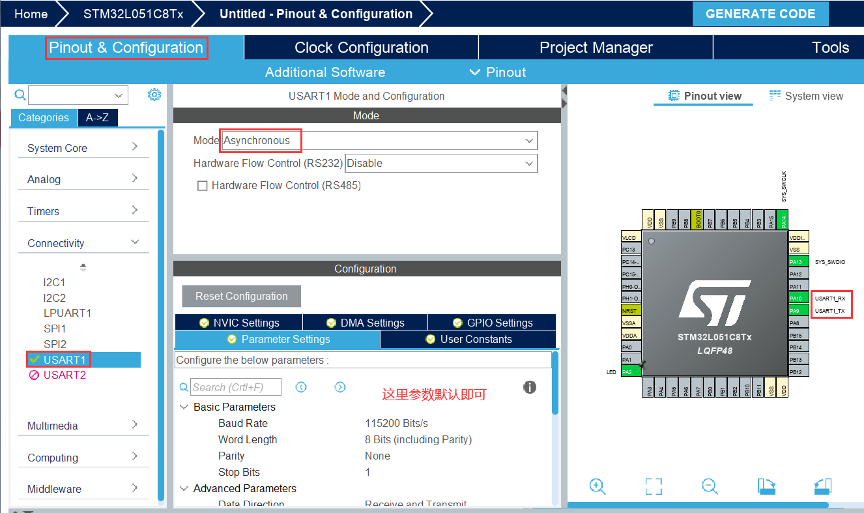The height and width of the screenshot is (513, 864).
Task: Click the Reset Configuration button
Action: coord(242,296)
